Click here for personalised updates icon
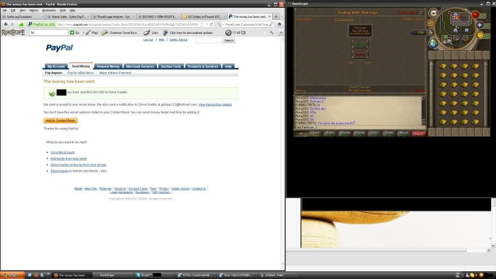This screenshot has height=279, width=496. [166, 32]
